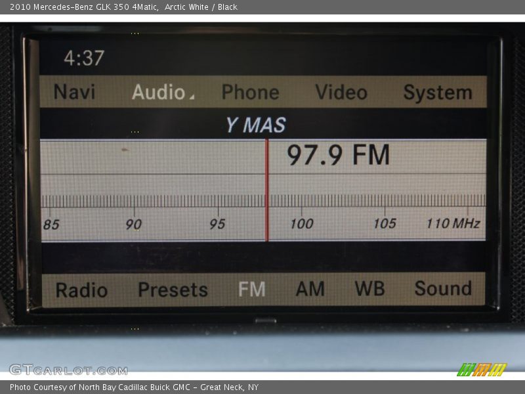Choose the WB weather band
The image size is (525, 394).
coord(369,289)
